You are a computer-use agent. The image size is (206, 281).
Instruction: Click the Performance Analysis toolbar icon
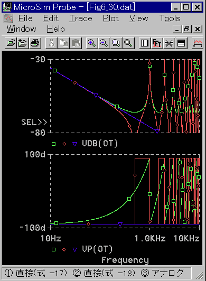click(x=169, y=43)
